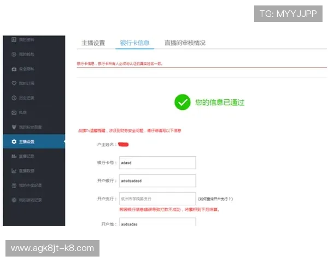Select the 银行卡信息 tab
The height and width of the screenshot is (262, 328).
coord(134,43)
